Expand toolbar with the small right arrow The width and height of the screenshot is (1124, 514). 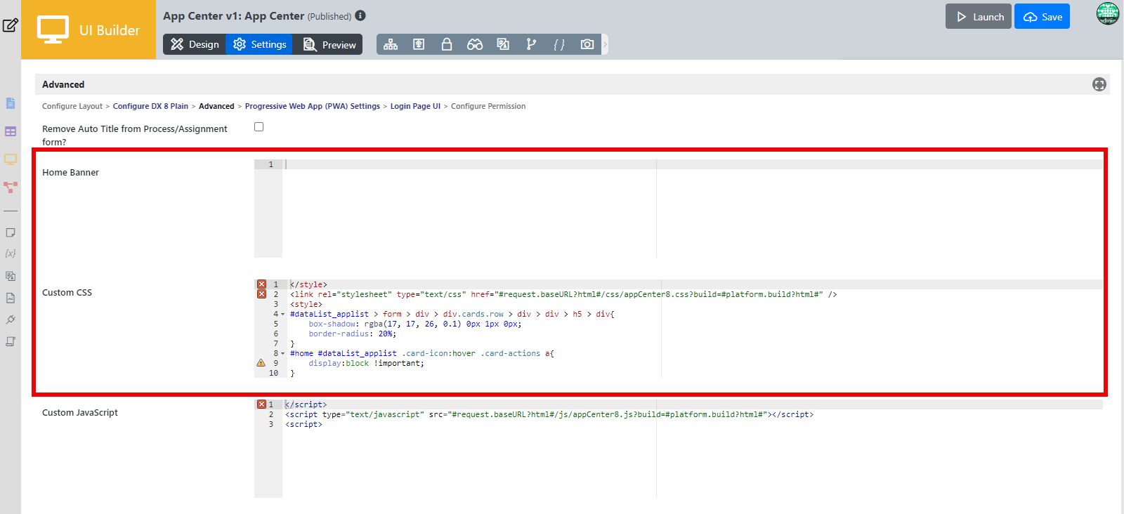[605, 44]
